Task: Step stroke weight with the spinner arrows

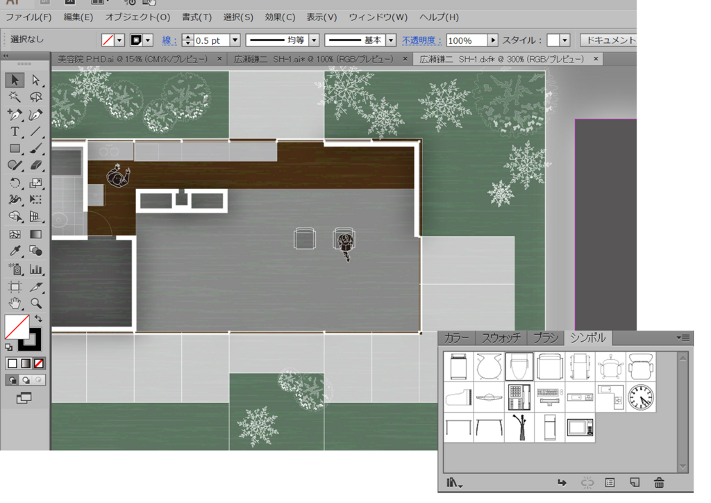Action: tap(187, 40)
